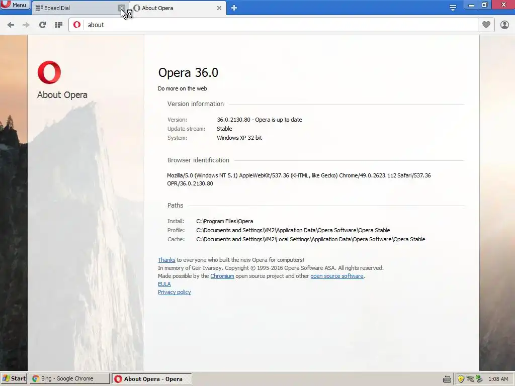The height and width of the screenshot is (386, 515).
Task: Close the Speed Dial tab
Action: (x=122, y=8)
